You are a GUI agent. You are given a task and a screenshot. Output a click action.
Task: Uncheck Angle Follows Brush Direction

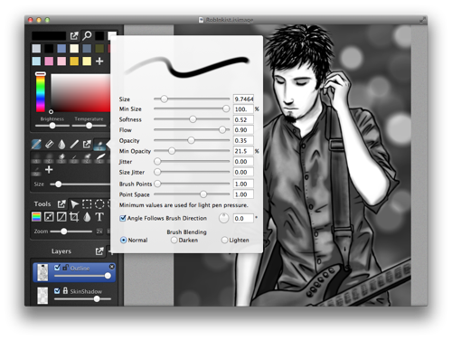coord(123,218)
